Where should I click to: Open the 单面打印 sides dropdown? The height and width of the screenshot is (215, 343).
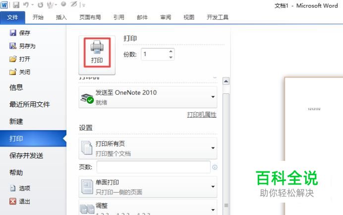point(148,187)
